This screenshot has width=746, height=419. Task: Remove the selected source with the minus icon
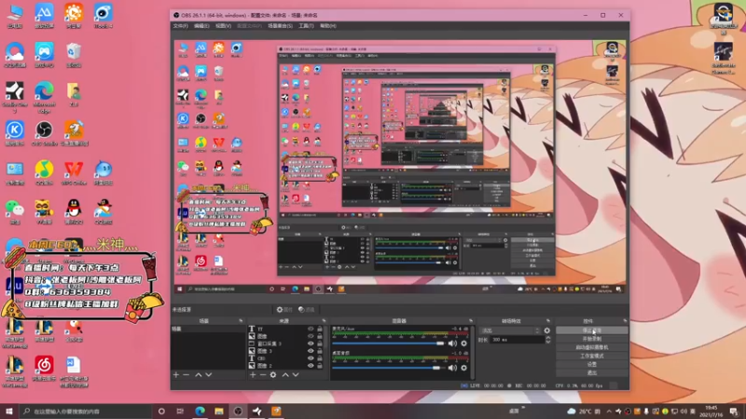click(263, 375)
